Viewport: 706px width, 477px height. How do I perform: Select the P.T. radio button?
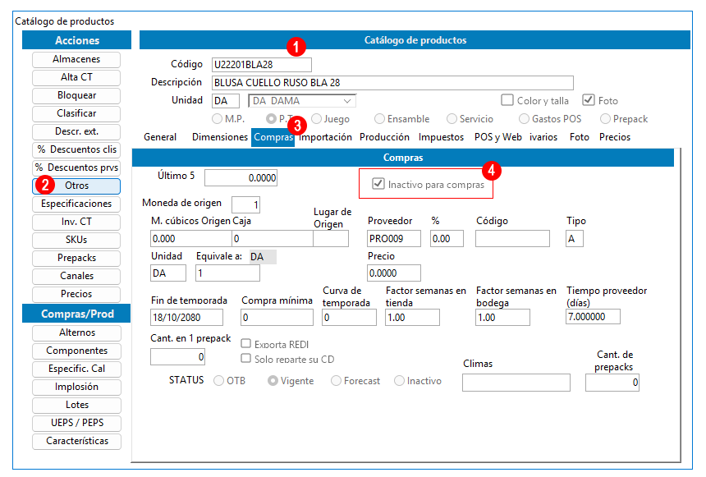271,119
